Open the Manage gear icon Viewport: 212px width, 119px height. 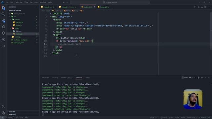(x=3, y=113)
